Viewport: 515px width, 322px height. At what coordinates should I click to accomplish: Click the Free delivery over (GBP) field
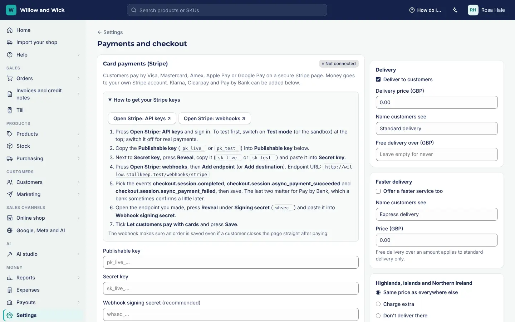[437, 154]
